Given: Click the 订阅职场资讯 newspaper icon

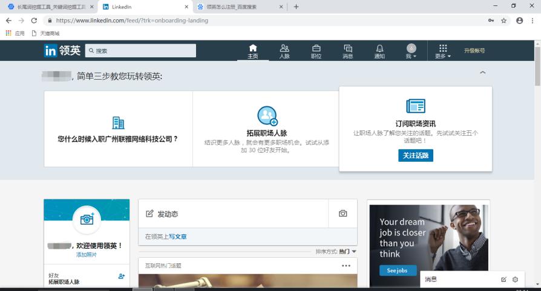Looking at the screenshot, I should click(415, 106).
